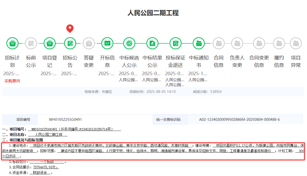Click the 统一交易标识码 value A02-1234...
This screenshot has width=307, height=176.
pyautogui.click(x=245, y=120)
